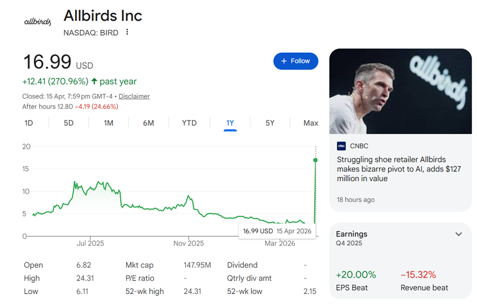Show the 1M chart range
477x306 pixels.
[108, 123]
